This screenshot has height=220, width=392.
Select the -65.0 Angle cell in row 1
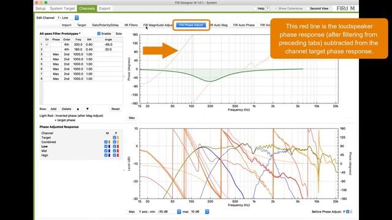pos(108,45)
